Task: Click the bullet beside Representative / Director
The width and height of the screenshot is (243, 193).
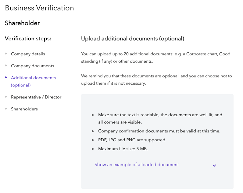Action: coord(6,97)
